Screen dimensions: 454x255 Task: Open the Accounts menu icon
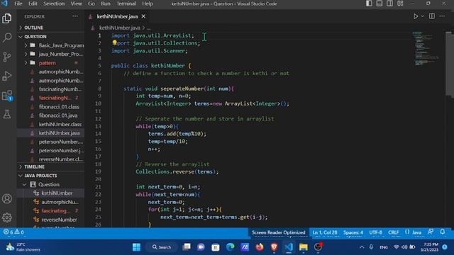[x=6, y=198]
